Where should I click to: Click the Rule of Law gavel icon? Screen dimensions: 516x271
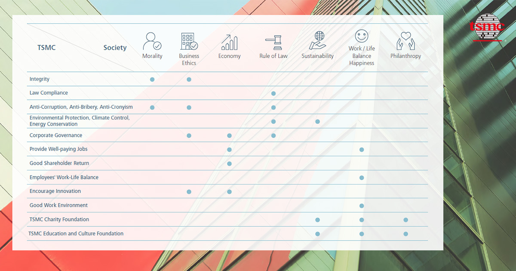point(273,43)
